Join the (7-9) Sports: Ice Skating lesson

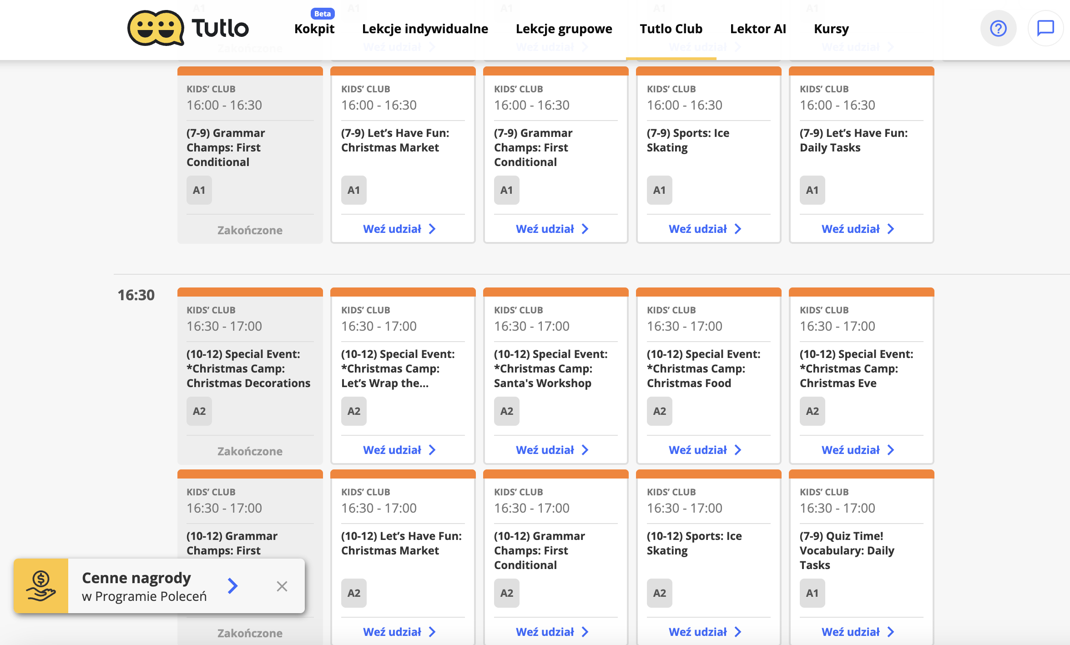[x=705, y=229]
